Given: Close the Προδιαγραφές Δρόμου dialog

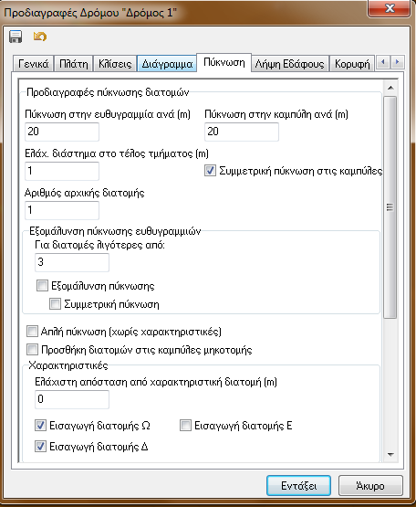Looking at the screenshot, I should [390, 8].
